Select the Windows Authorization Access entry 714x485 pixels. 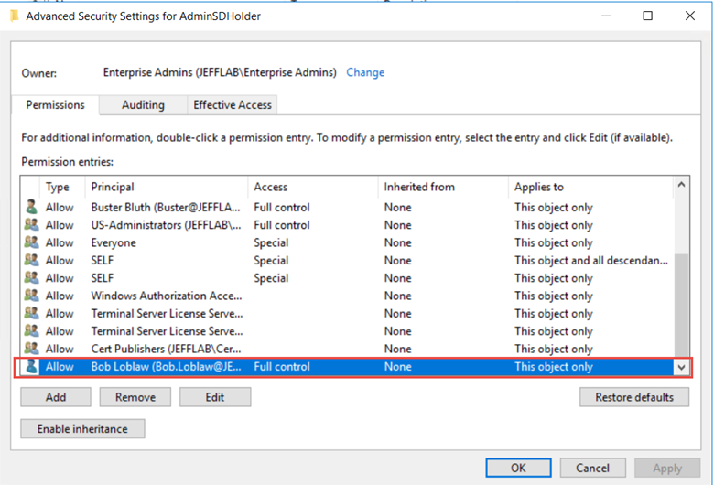(348, 296)
